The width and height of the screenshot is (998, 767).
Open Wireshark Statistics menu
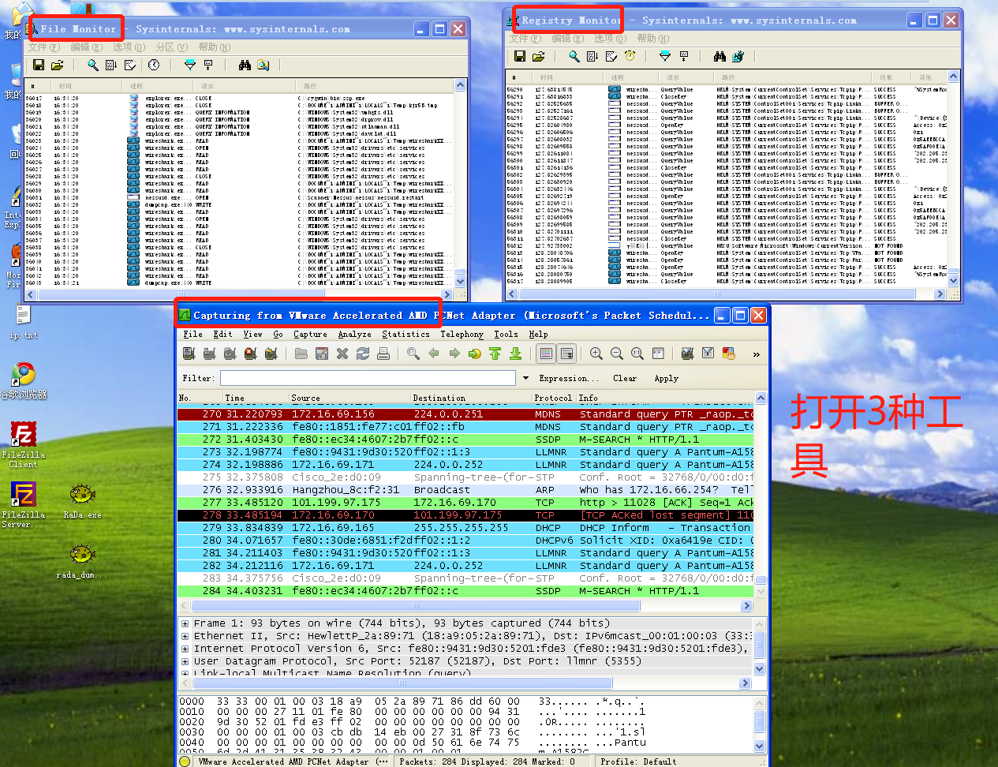click(406, 335)
